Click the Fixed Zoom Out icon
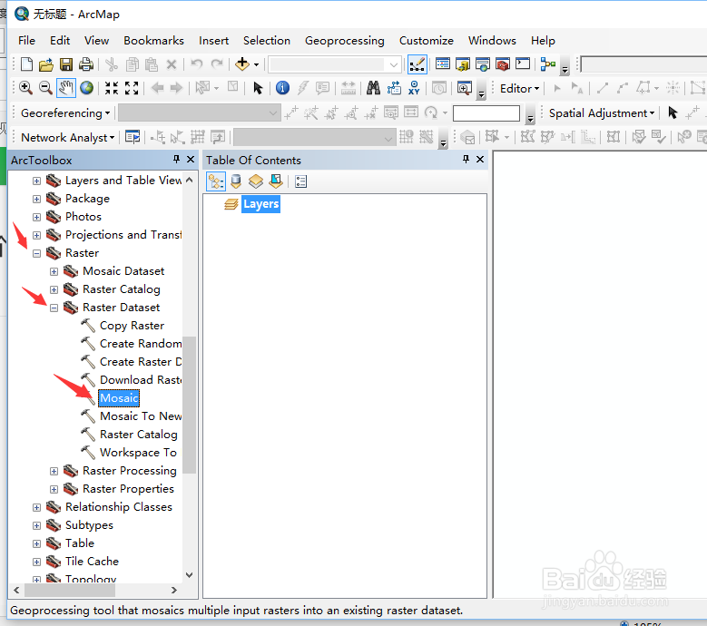 pos(132,88)
